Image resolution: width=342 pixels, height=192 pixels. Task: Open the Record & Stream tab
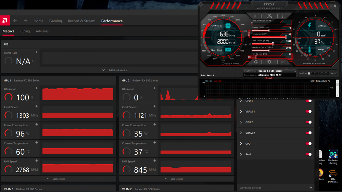point(81,21)
